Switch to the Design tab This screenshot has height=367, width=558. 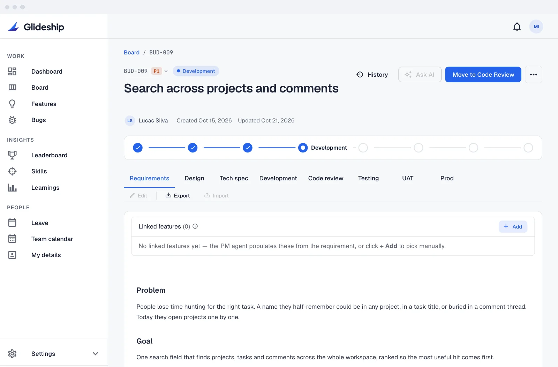pos(194,178)
